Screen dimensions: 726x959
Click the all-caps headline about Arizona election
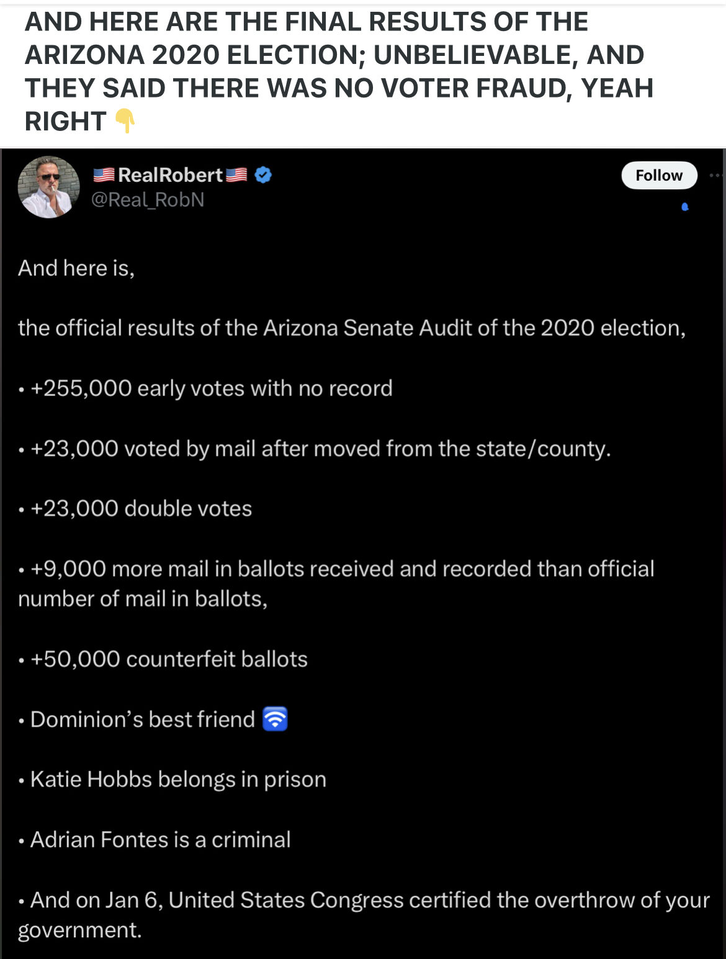(x=338, y=71)
